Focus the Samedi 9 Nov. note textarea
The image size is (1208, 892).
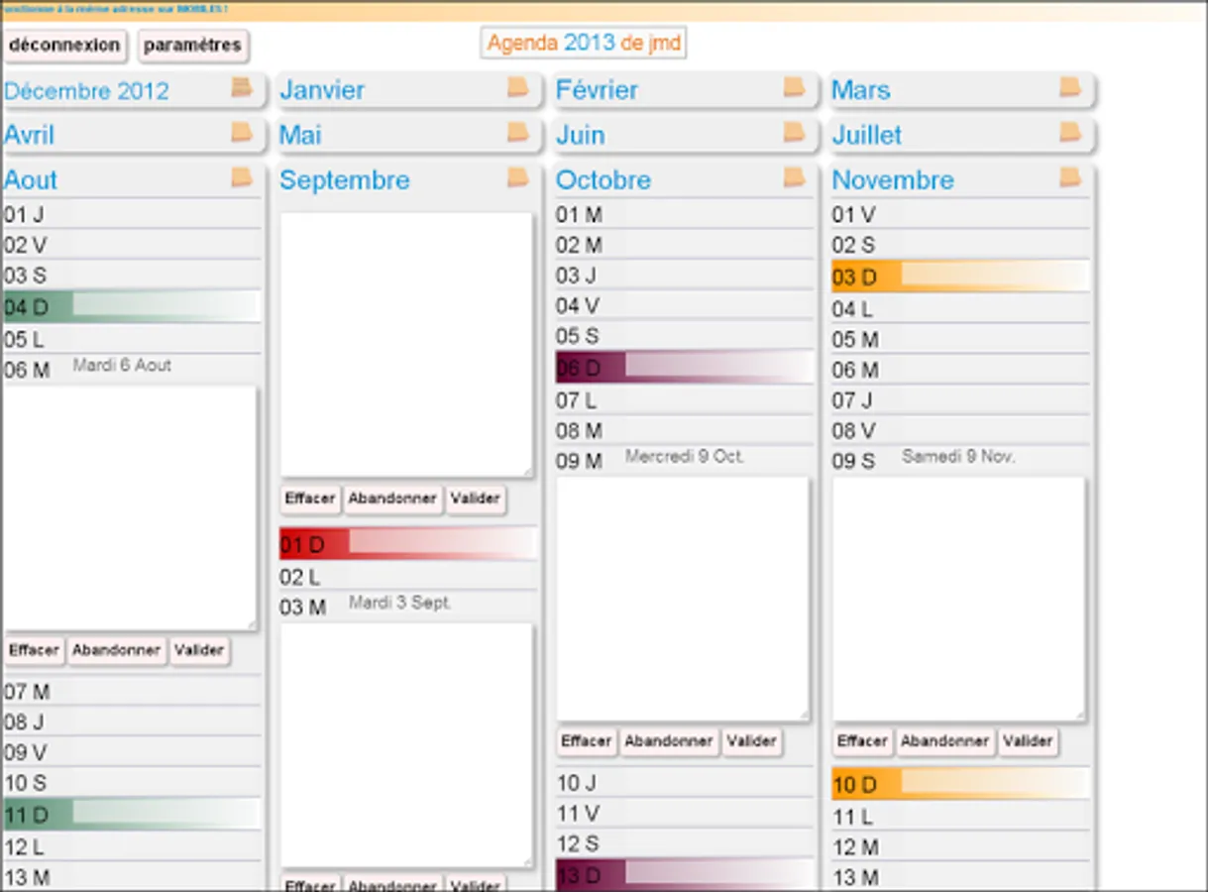pos(958,599)
